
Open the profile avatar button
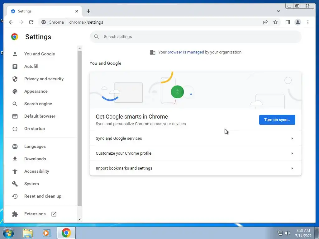pos(298,22)
